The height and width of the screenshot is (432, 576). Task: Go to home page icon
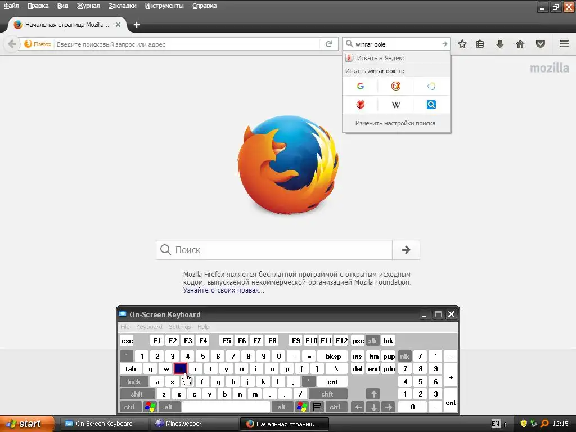click(x=520, y=44)
